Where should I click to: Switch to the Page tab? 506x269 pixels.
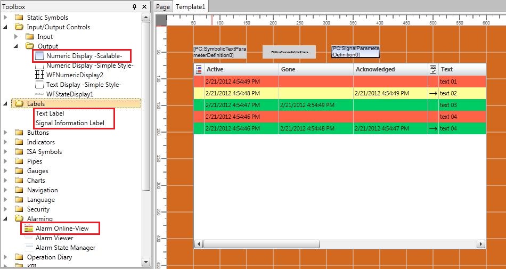[x=163, y=6]
